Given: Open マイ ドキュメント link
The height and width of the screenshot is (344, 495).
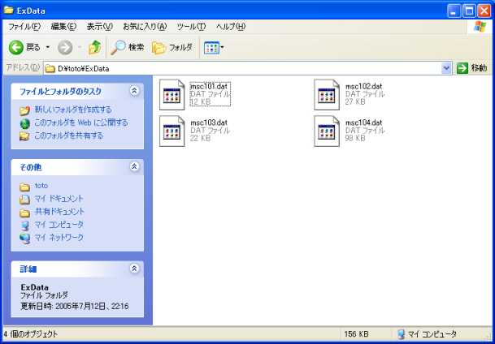Looking at the screenshot, I should point(59,199).
